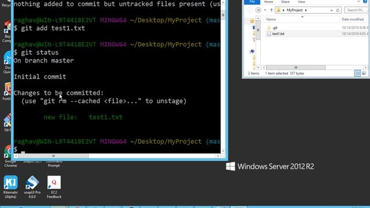Open the Home ribbon tab

point(268,2)
